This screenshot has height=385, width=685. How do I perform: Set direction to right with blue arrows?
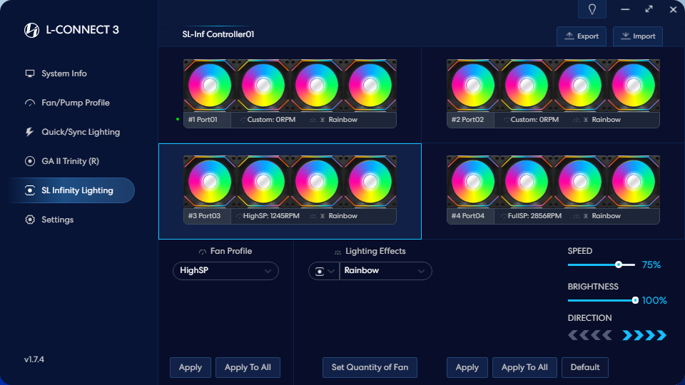(644, 335)
